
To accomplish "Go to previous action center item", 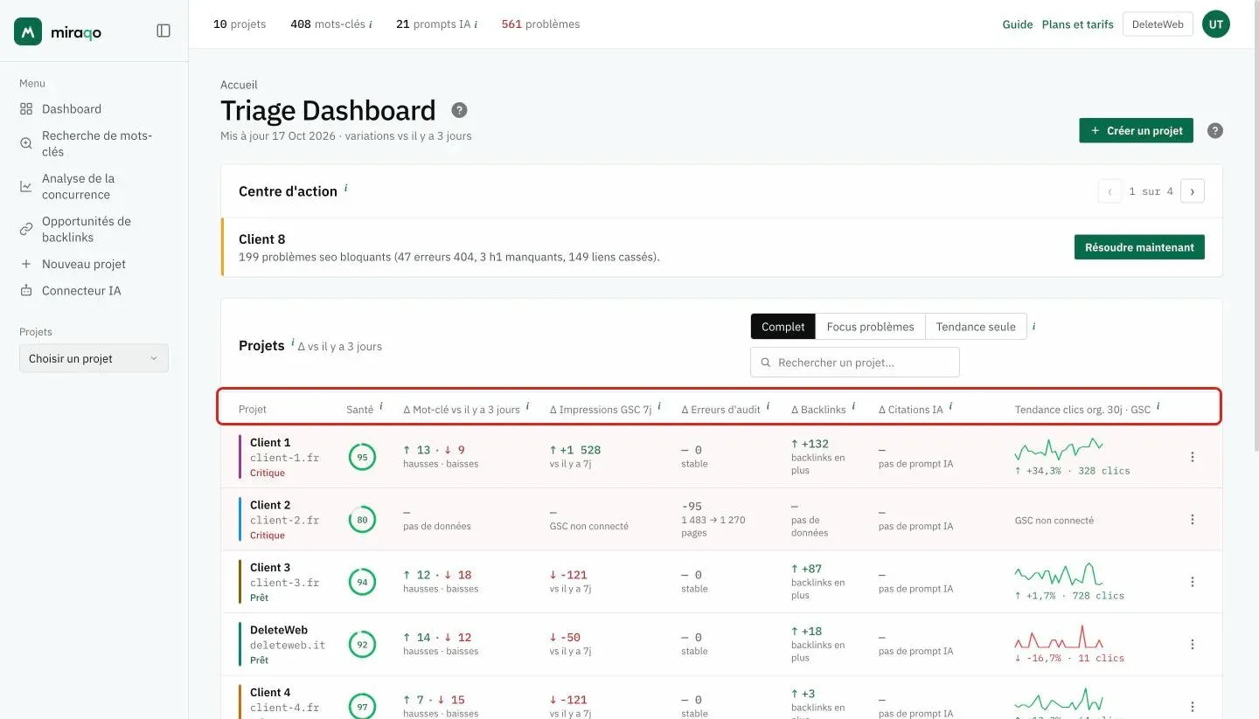I will 1109,191.
